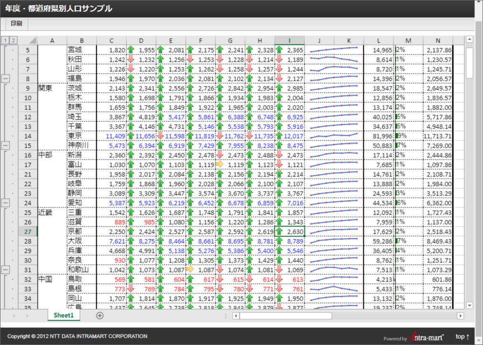Go to next sheet tab arrow
The width and height of the screenshot is (483, 345).
27,316
